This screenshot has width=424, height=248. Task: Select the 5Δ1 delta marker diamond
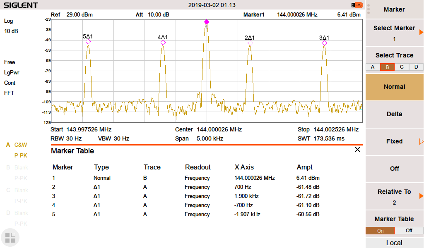click(x=88, y=42)
